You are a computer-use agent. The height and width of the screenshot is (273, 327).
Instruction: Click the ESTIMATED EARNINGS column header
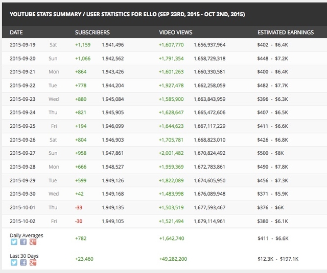(286, 33)
